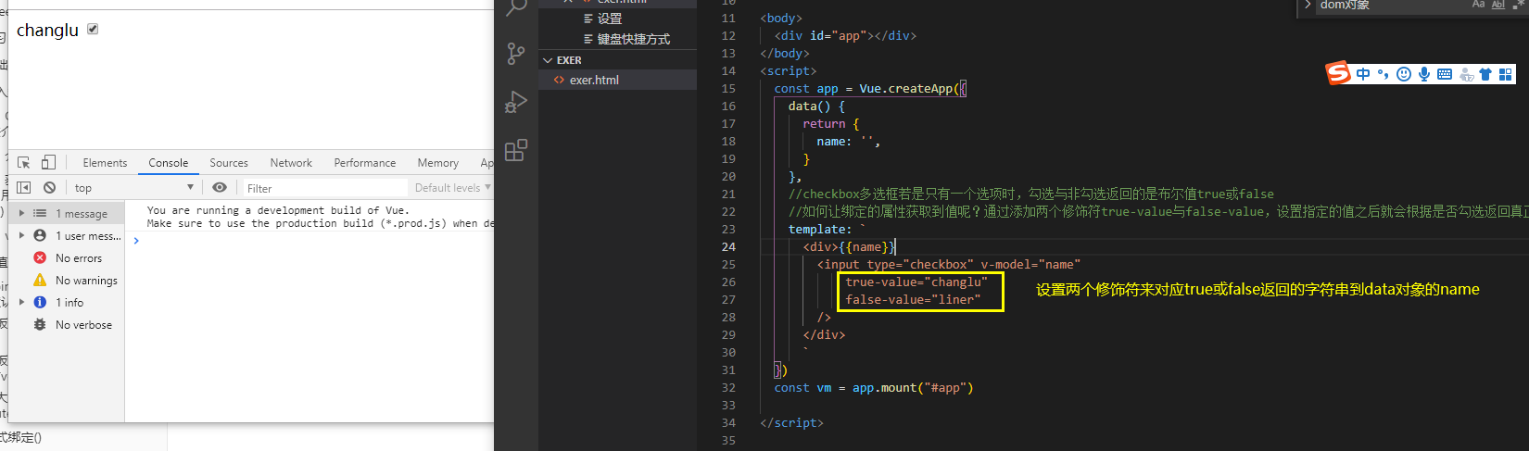The height and width of the screenshot is (451, 1529).
Task: Select the 键盘快捷方式 open editor entry
Action: pos(634,39)
